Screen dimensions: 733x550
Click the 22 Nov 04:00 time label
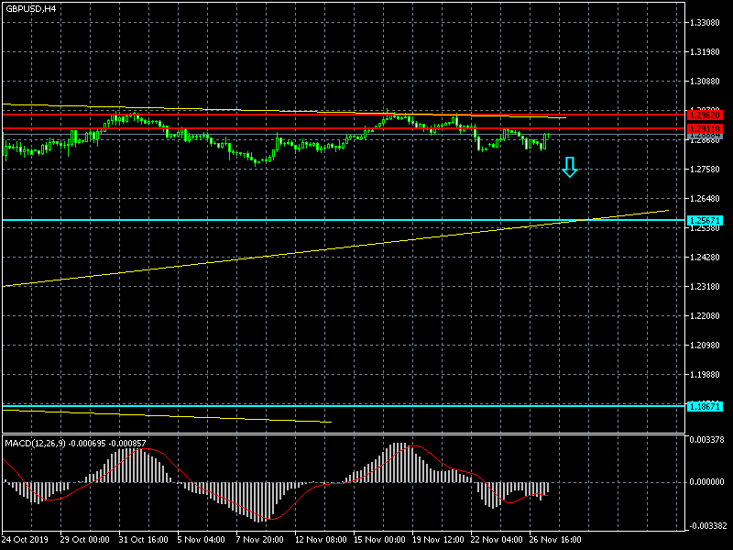[x=498, y=539]
